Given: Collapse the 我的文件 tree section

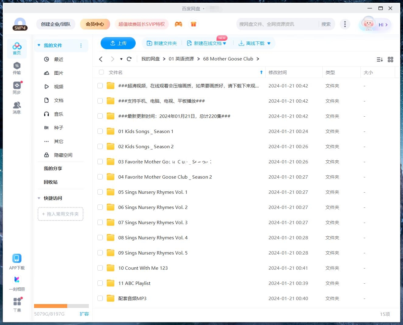Looking at the screenshot, I should coord(39,45).
